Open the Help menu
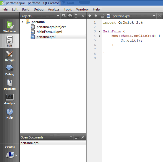163x162 pixels. [x=96, y=9]
